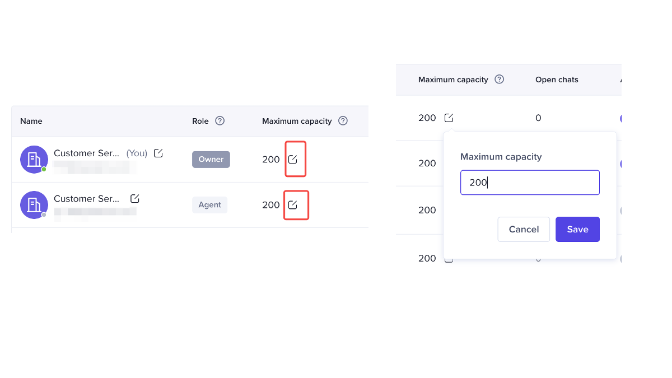Click help icon next to Maximum capacity beside Role
The width and height of the screenshot is (672, 378).
tap(343, 121)
